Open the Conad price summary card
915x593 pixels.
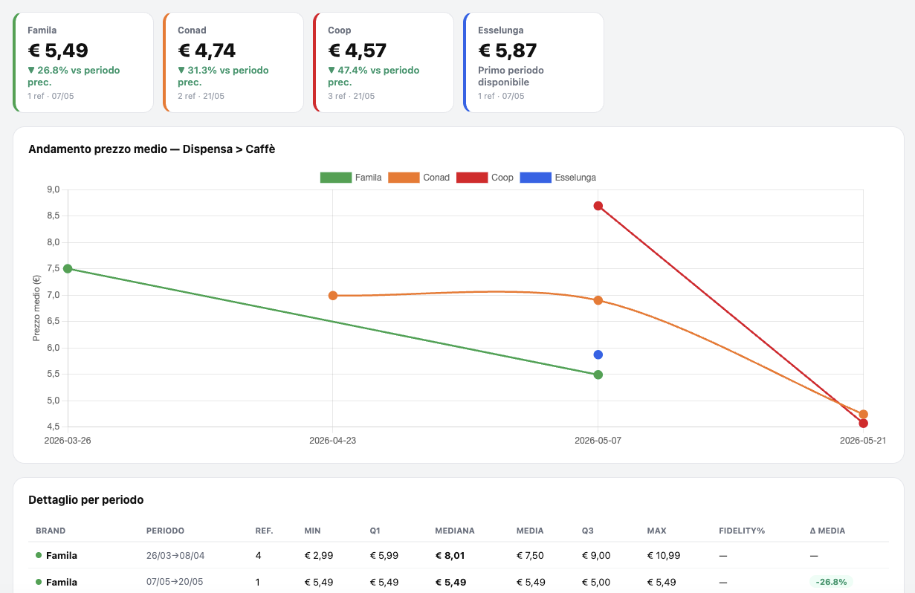click(233, 62)
